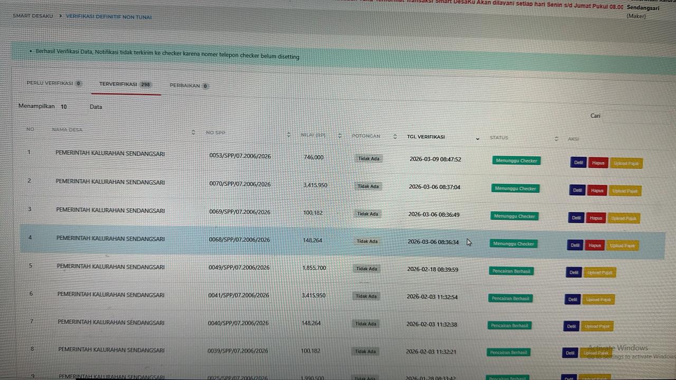Click the NO SPP column sort icon
676x380 pixels.
288,135
